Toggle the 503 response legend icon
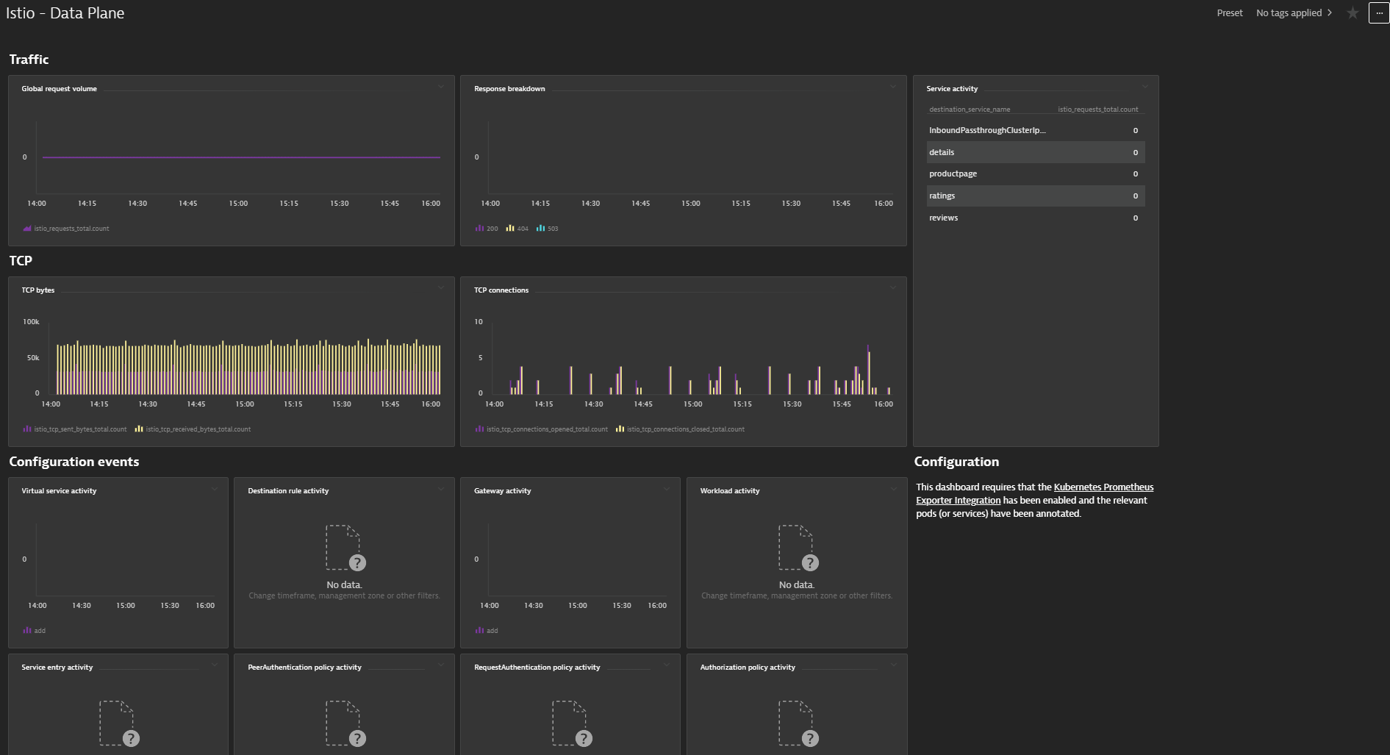Image resolution: width=1390 pixels, height=755 pixels. click(540, 229)
